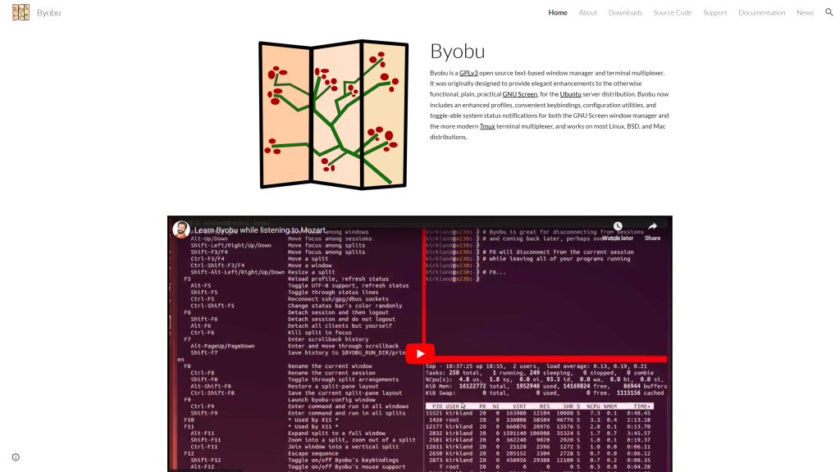Follow the Tmux link

click(x=487, y=126)
